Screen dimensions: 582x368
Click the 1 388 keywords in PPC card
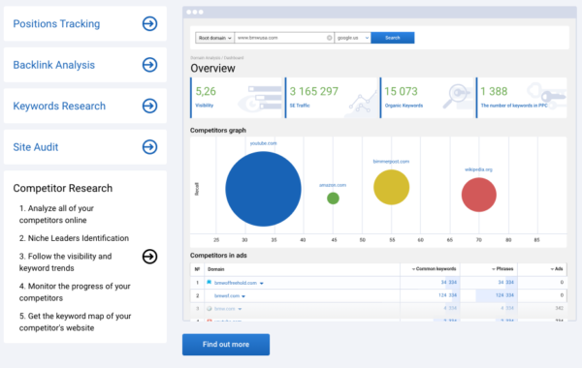(x=522, y=98)
